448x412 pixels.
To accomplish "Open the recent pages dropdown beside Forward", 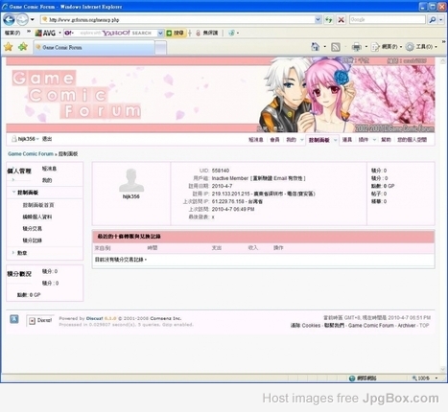I will click(x=33, y=20).
